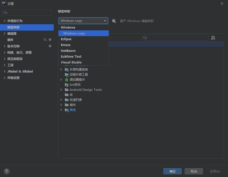
Task: Select Ant目标 tree row
Action: pyautogui.click(x=141, y=85)
